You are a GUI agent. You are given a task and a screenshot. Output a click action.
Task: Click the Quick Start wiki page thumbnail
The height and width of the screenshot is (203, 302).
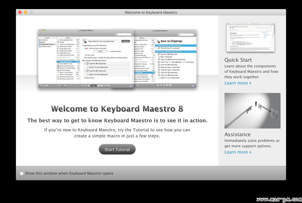pos(251,38)
